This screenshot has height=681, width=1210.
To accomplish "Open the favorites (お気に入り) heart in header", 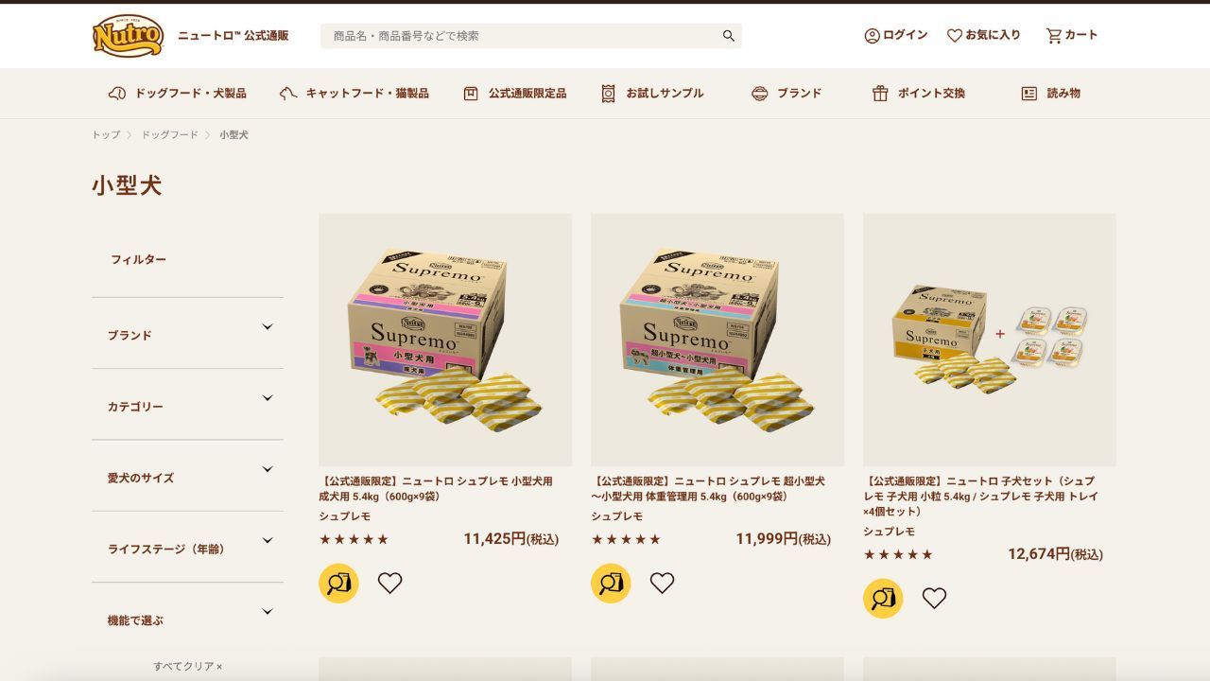I will 955,36.
